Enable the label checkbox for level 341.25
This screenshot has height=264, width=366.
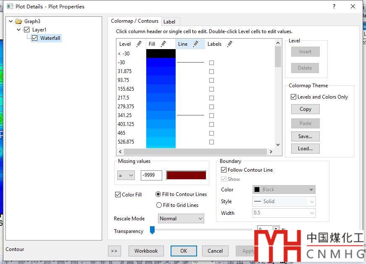point(211,116)
